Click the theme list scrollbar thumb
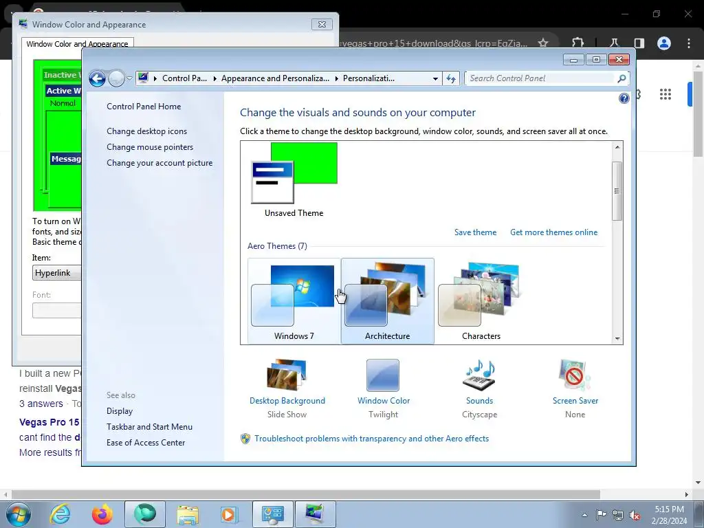 point(617,191)
